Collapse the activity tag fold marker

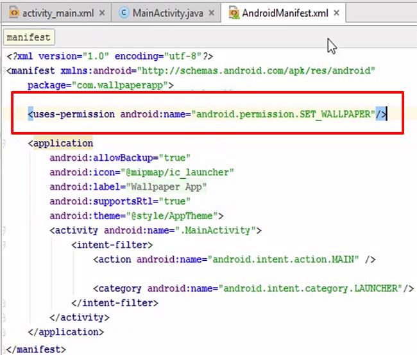tap(4, 231)
